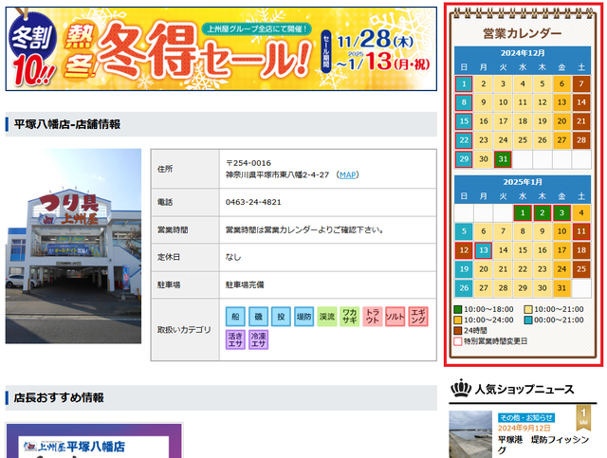This screenshot has width=607, height=458.
Task: Click the 駐車場完備 table cell
Action: click(x=328, y=284)
